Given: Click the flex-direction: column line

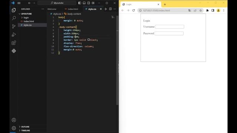Looking at the screenshot, I should tap(79, 47).
